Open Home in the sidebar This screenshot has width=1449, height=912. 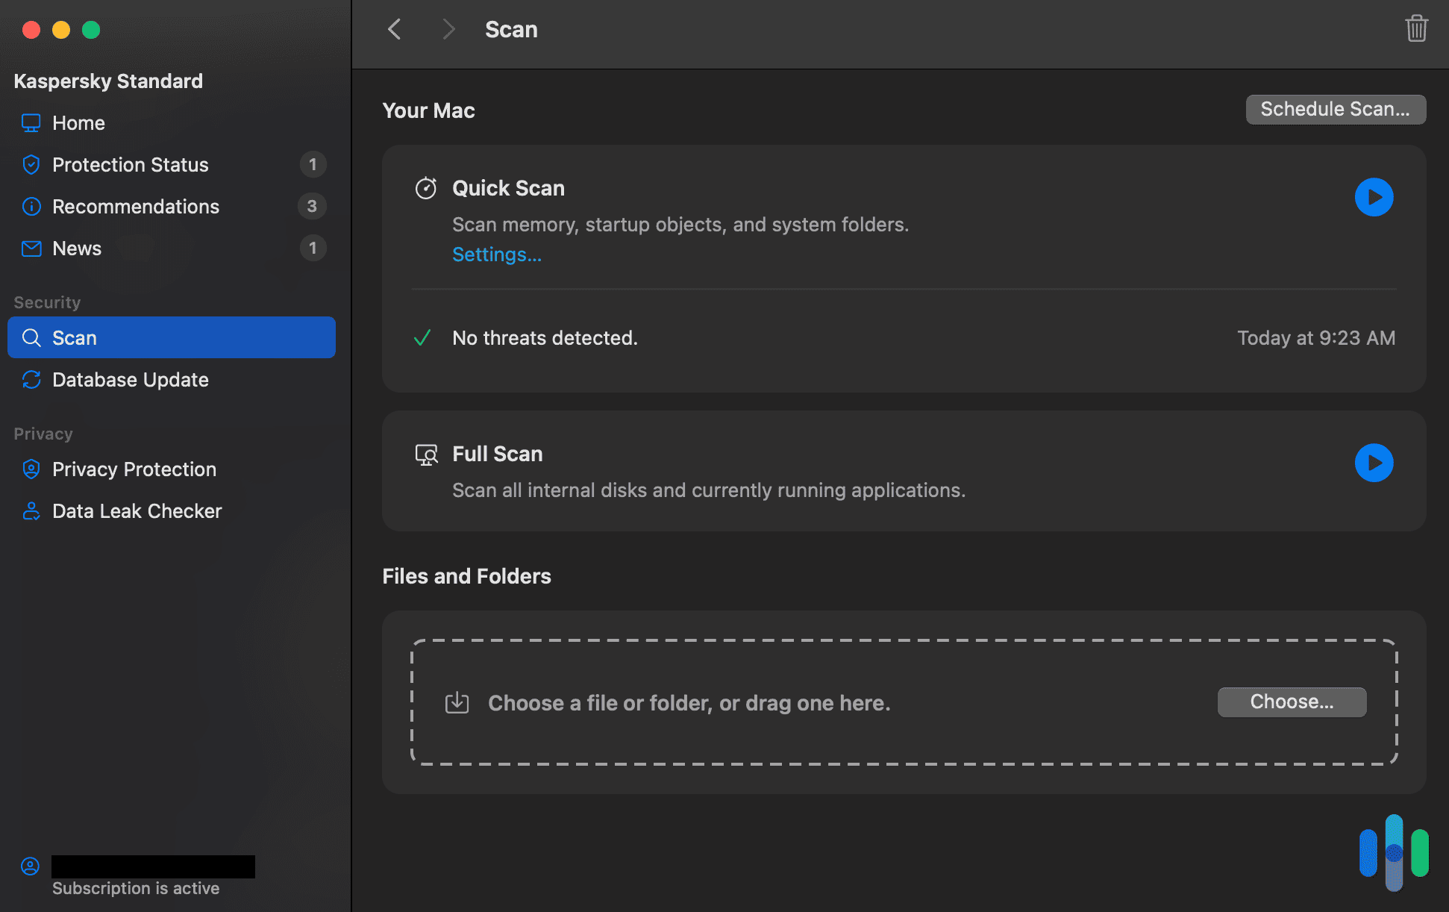78,123
